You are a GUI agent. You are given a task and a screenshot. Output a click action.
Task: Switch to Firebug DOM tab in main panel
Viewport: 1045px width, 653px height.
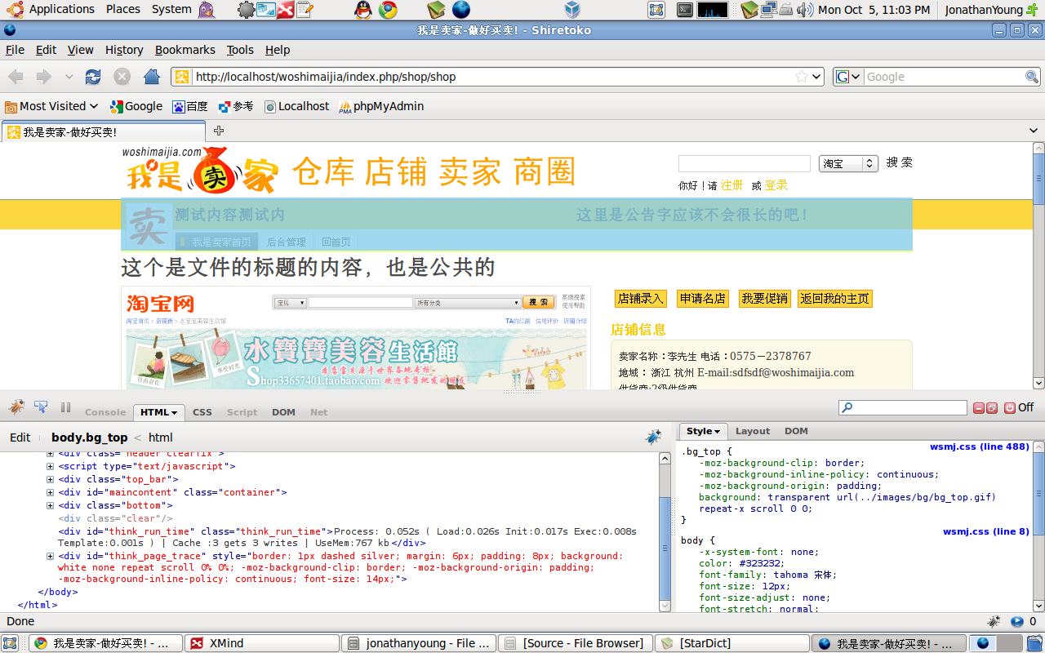click(x=283, y=412)
